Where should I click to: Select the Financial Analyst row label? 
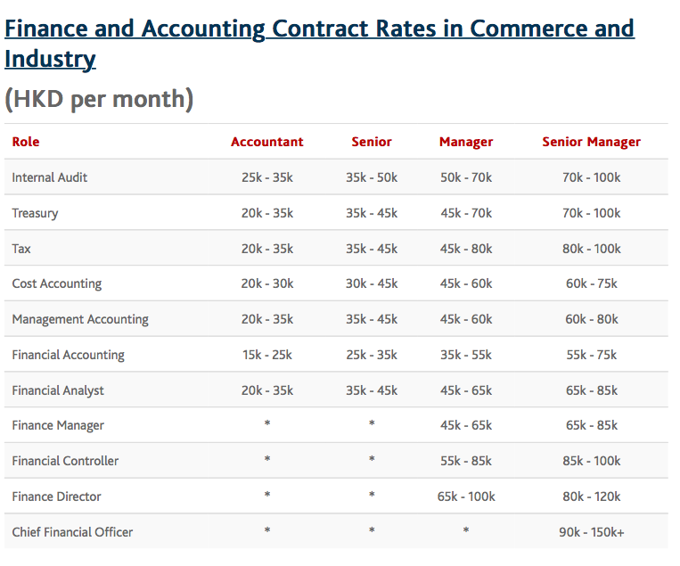[58, 390]
